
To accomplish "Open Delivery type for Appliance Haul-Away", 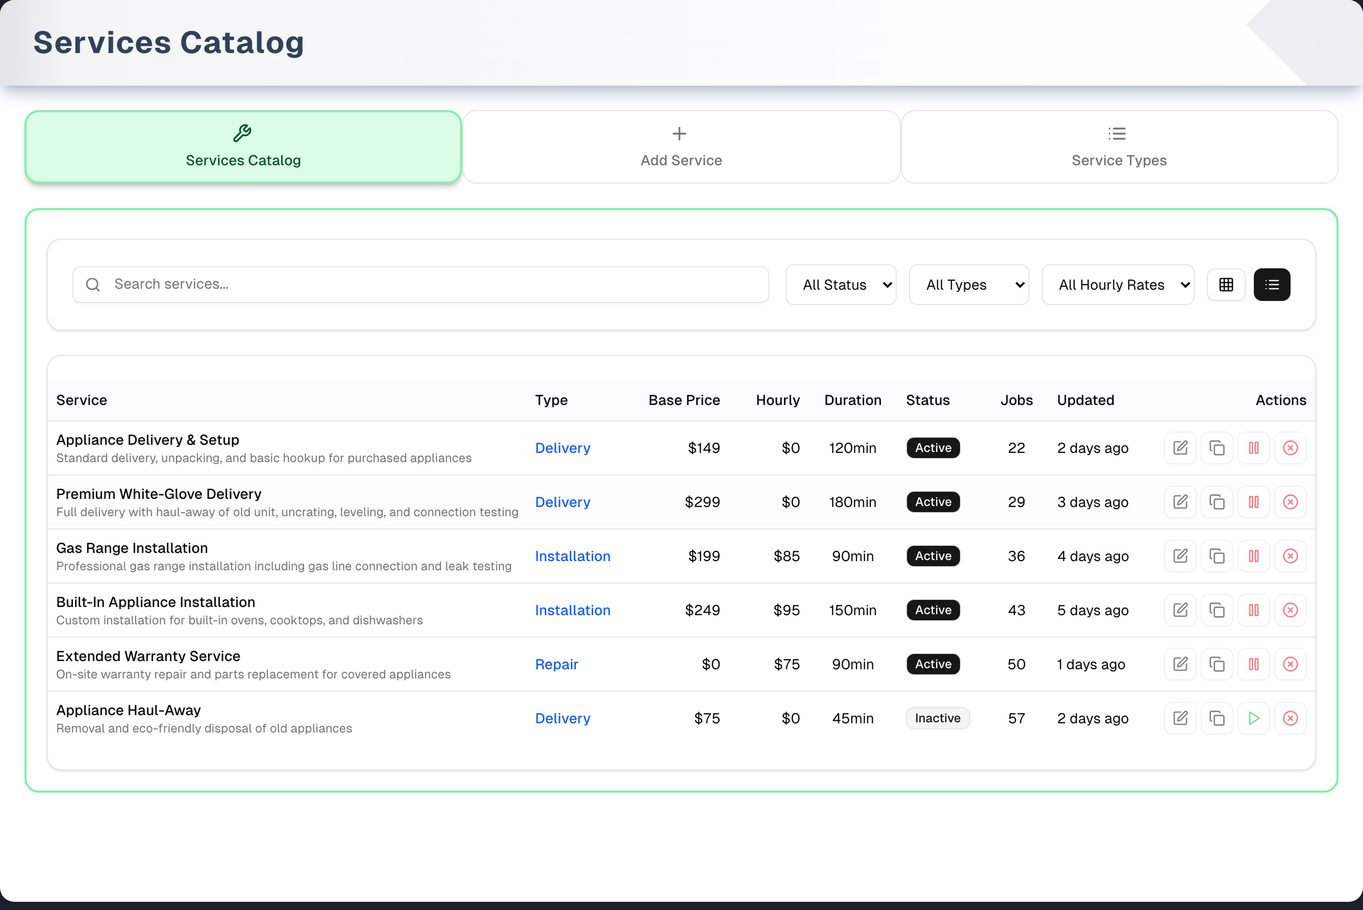I will click(x=562, y=718).
